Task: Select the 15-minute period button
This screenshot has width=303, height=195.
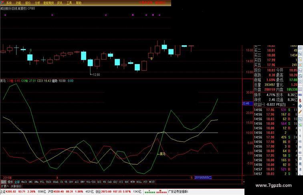Action: tap(300, 141)
